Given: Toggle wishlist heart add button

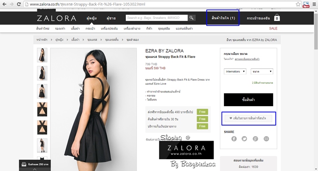Looking at the screenshot, I should pyautogui.click(x=248, y=118).
